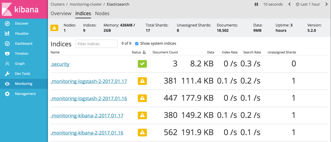Switch to the Overview tab
331x142 pixels.
(x=61, y=13)
